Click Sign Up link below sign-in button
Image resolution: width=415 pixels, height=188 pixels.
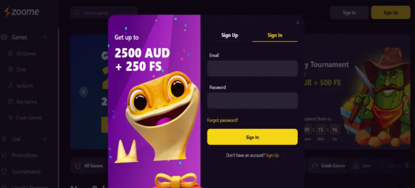272,156
